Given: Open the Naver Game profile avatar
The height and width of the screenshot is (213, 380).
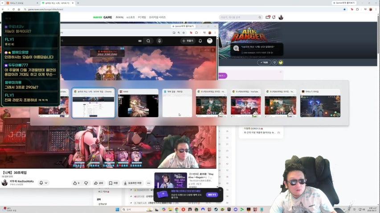Looking at the screenshot, I should (281, 17).
